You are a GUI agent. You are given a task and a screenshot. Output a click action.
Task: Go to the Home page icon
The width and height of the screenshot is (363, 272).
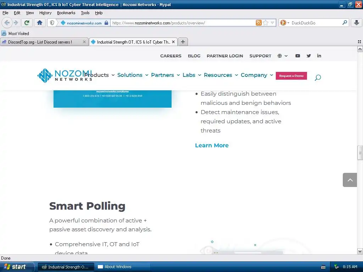pyautogui.click(x=40, y=23)
